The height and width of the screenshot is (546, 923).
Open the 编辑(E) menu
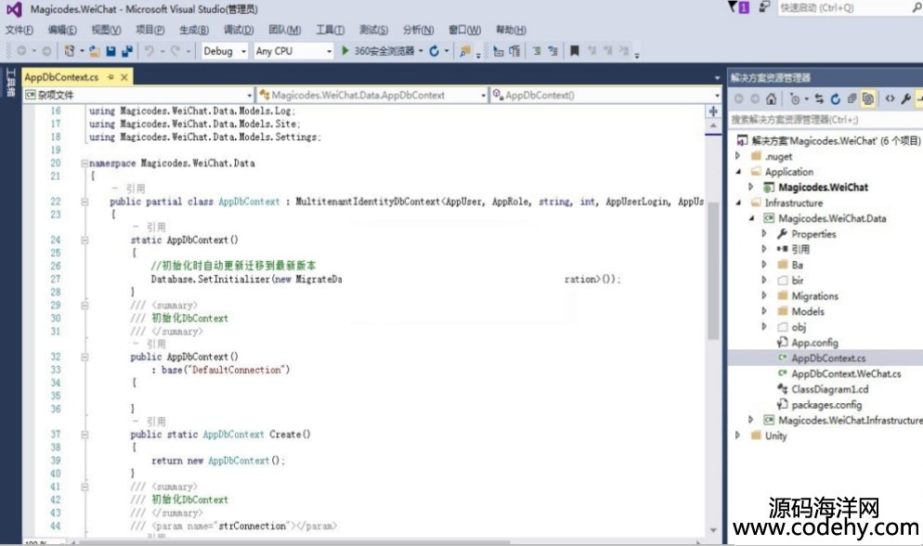tap(62, 30)
